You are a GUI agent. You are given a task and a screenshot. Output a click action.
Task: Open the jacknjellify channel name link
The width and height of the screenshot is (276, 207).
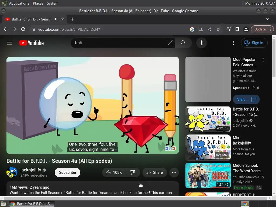(x=31, y=170)
